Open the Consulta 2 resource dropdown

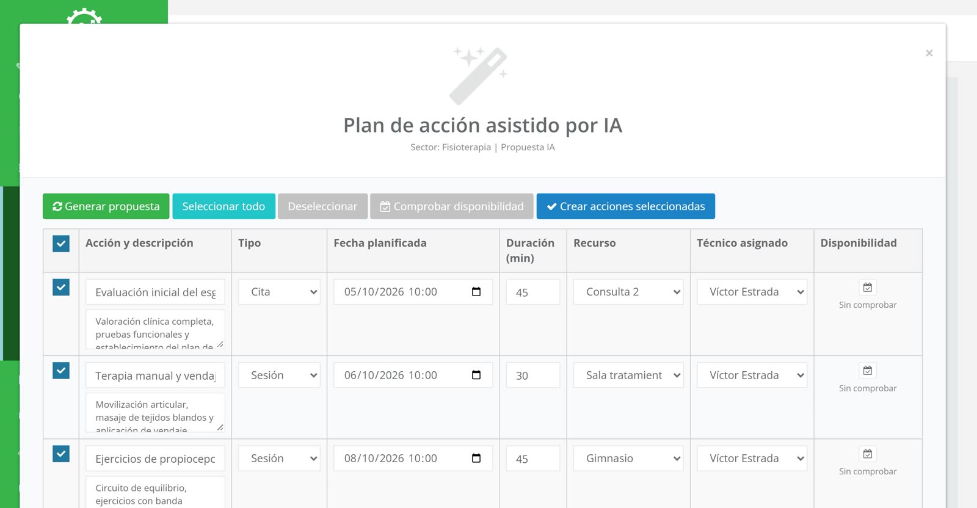click(x=628, y=292)
